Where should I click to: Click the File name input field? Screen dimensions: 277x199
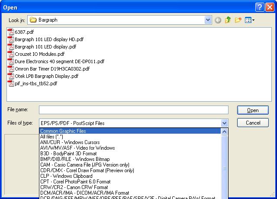[134, 110]
